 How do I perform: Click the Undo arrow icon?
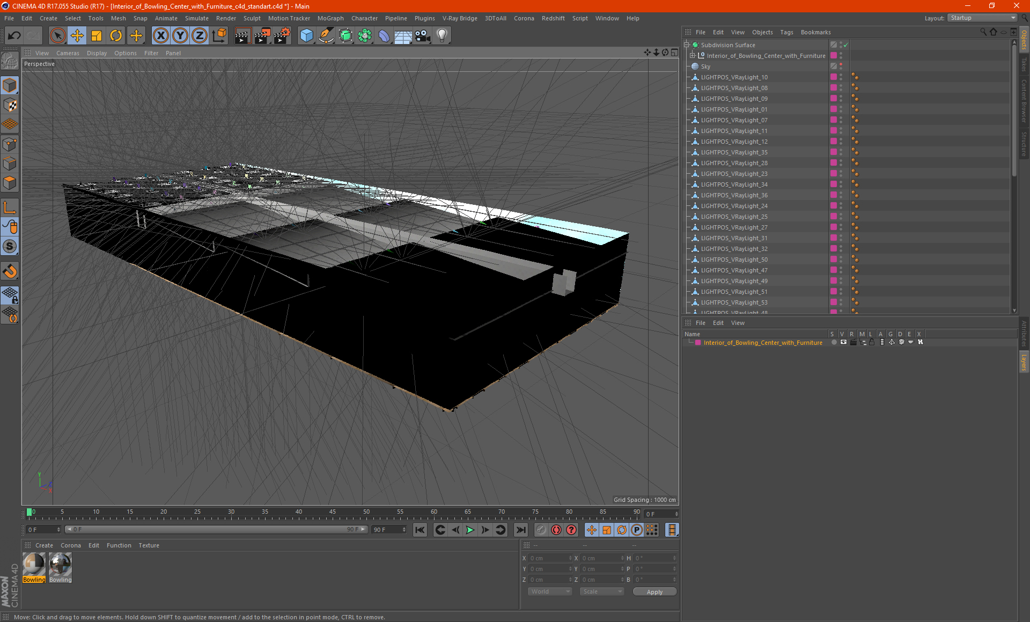point(14,36)
